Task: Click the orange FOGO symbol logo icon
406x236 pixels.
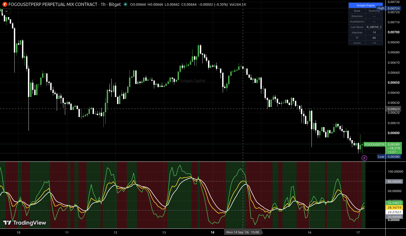Action: click(x=5, y=4)
